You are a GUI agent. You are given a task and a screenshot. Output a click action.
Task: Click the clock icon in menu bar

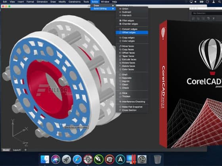pos(207,2)
